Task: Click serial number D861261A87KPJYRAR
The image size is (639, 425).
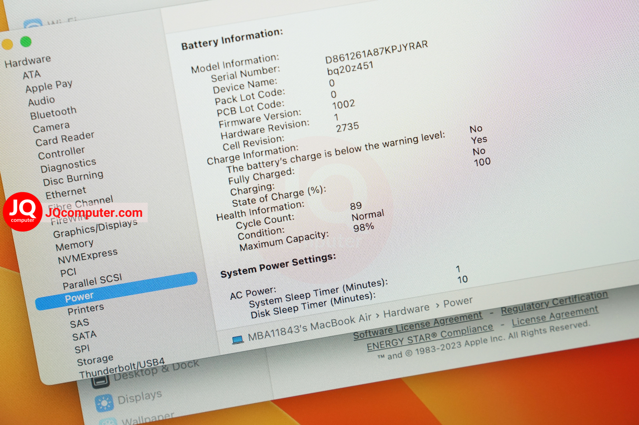Action: pyautogui.click(x=376, y=53)
